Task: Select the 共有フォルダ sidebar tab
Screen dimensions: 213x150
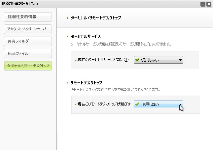Action: point(28,41)
